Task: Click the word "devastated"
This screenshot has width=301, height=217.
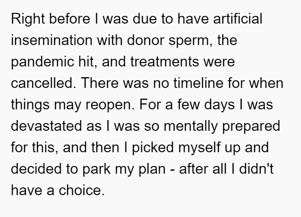Action: coord(46,126)
